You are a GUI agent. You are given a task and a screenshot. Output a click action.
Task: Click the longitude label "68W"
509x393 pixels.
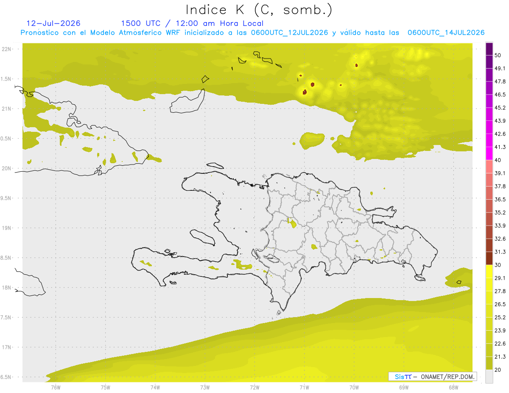point(453,387)
